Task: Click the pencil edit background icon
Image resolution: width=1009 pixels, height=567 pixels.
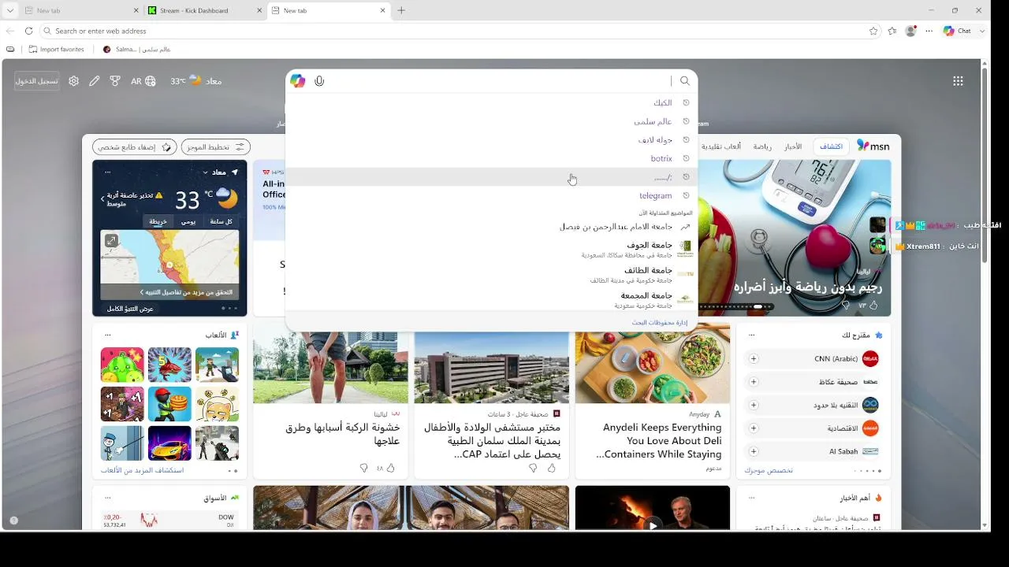Action: coord(95,80)
